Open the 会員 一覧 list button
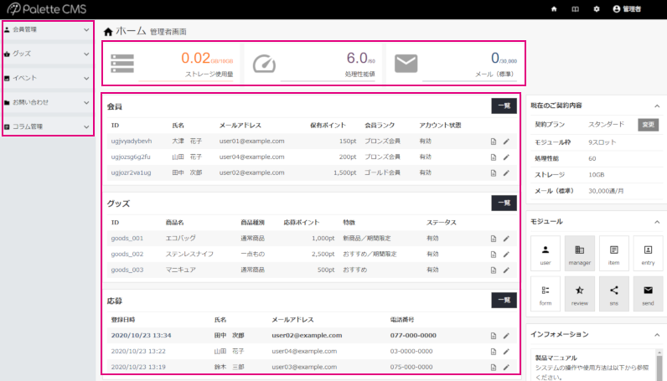The height and width of the screenshot is (381, 667). [504, 106]
